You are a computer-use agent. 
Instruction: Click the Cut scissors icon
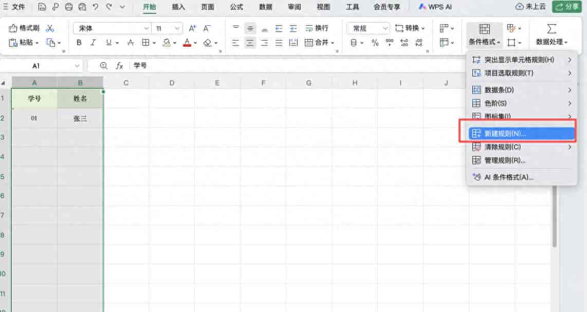tap(50, 28)
